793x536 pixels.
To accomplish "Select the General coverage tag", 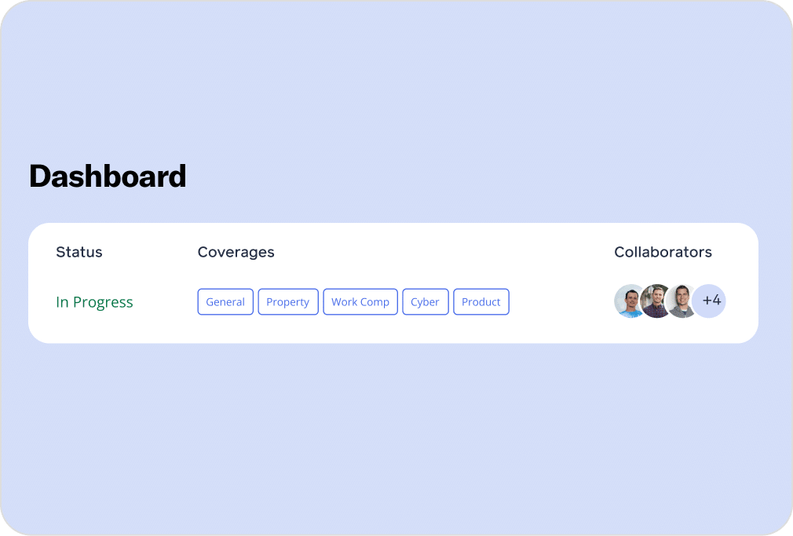I will (x=225, y=302).
